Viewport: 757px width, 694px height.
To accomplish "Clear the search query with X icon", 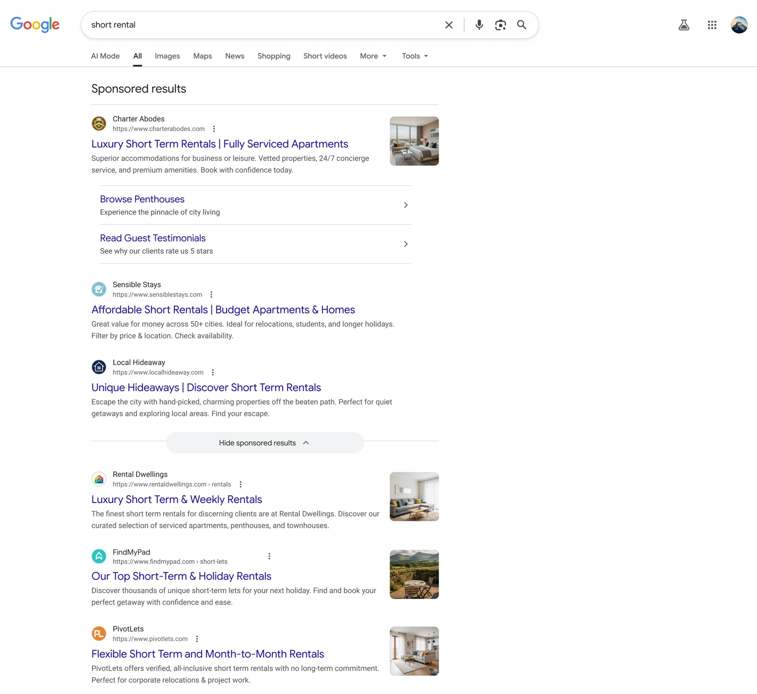I will 449,25.
